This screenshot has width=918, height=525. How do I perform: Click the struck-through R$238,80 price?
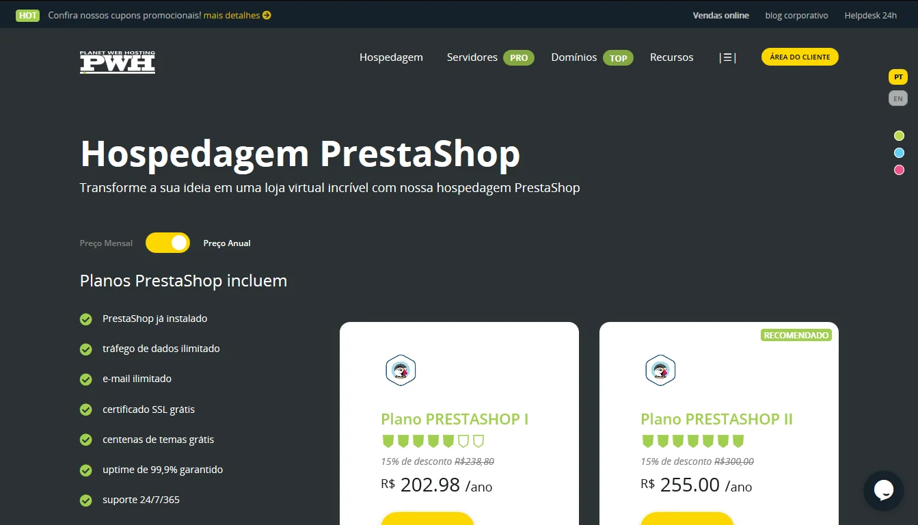(474, 461)
